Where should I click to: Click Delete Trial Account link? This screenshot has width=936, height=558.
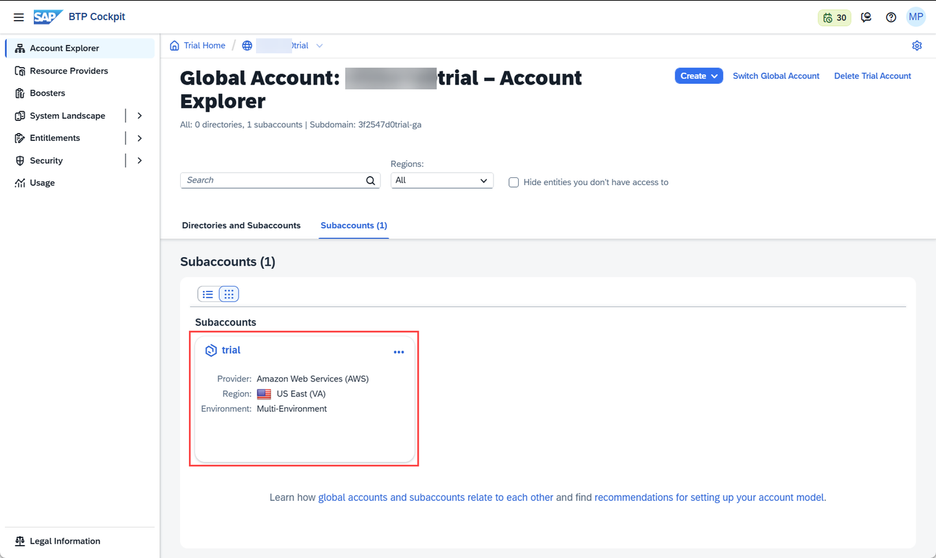tap(872, 76)
